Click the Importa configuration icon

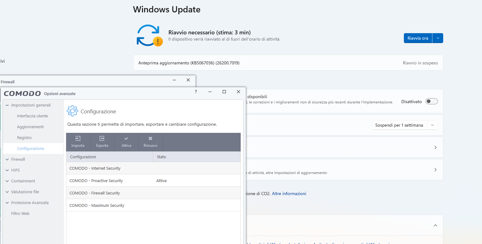click(x=78, y=139)
